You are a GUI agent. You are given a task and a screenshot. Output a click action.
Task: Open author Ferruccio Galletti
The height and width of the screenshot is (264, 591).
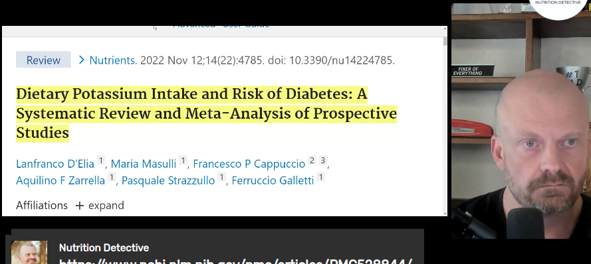(x=273, y=180)
